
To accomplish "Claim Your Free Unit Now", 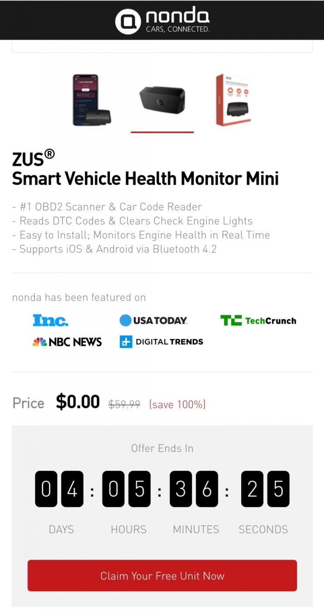I will pos(162,576).
